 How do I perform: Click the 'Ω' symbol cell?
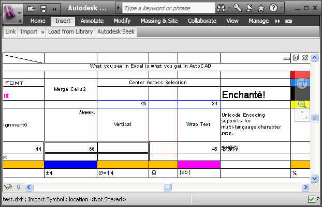pos(163,173)
